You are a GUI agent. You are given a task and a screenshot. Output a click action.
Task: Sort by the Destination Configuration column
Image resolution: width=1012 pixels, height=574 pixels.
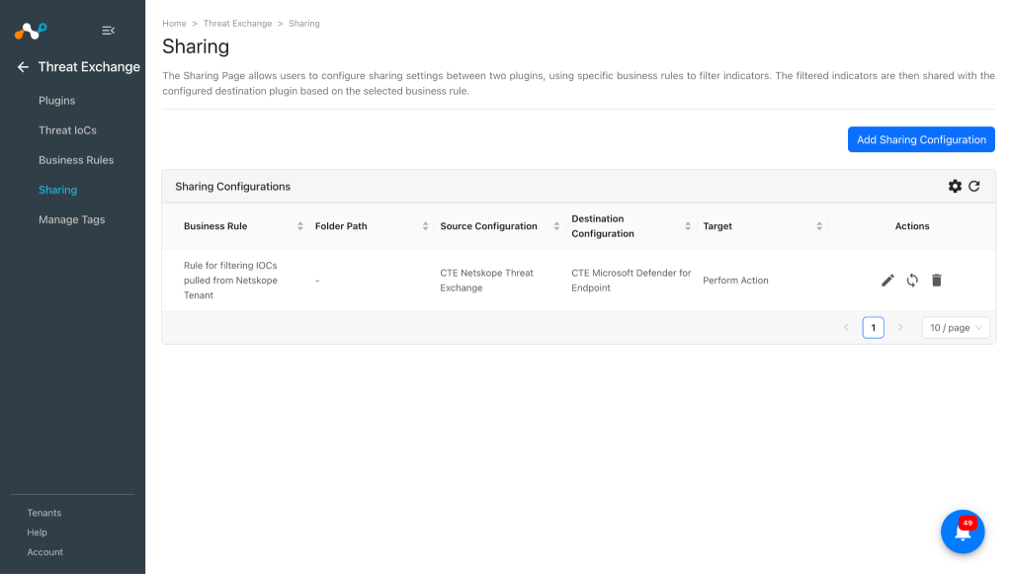pos(688,226)
